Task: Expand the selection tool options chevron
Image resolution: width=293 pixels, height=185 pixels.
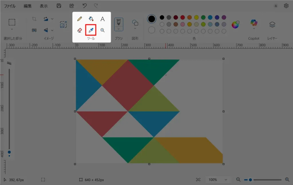Action: (x=12, y=29)
